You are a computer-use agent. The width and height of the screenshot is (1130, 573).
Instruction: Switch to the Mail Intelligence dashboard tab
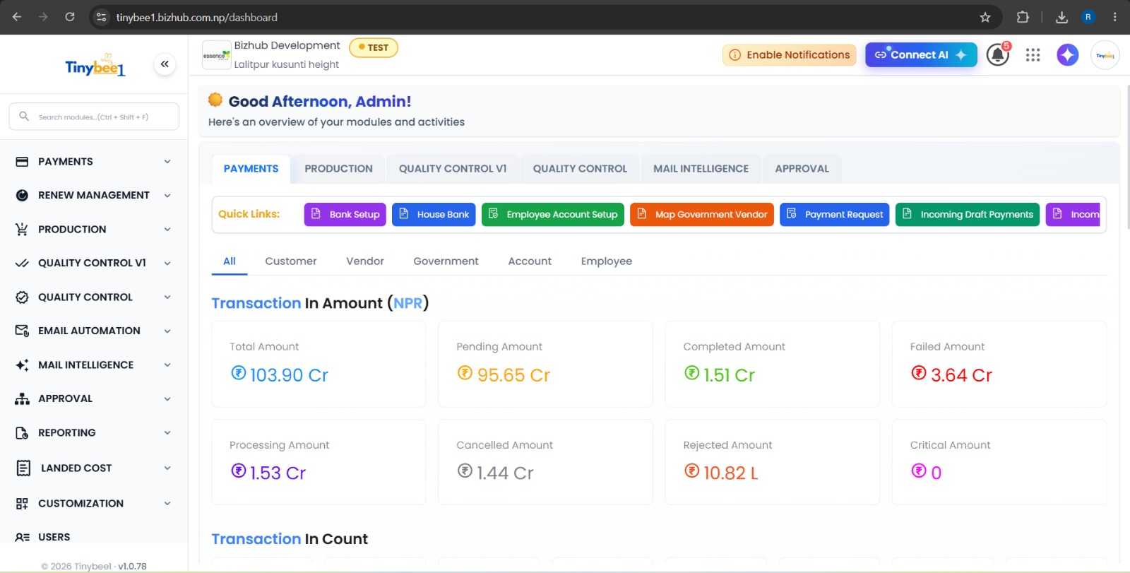(x=701, y=169)
